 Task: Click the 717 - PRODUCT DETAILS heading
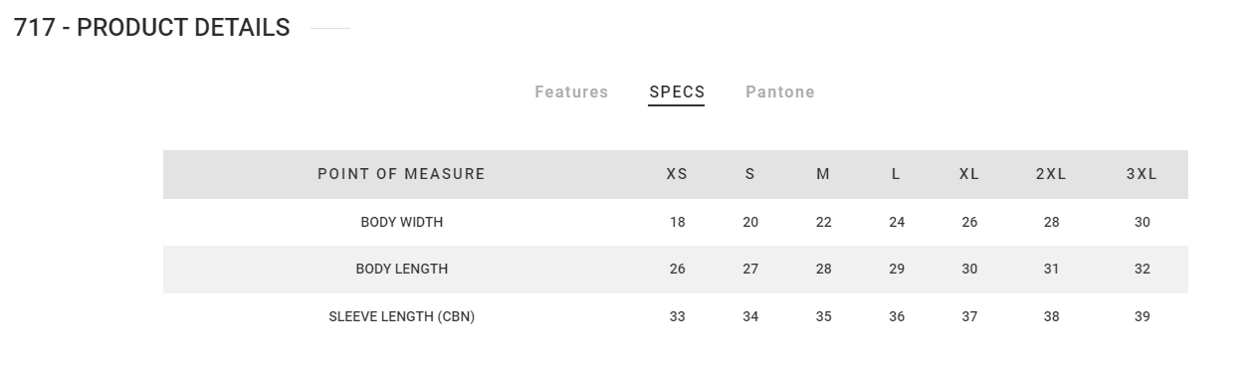pos(152,28)
